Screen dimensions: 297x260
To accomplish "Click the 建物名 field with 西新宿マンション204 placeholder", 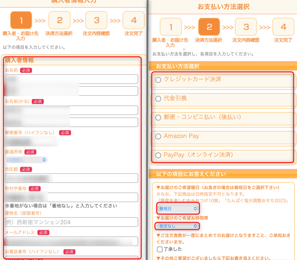I will tap(71, 222).
